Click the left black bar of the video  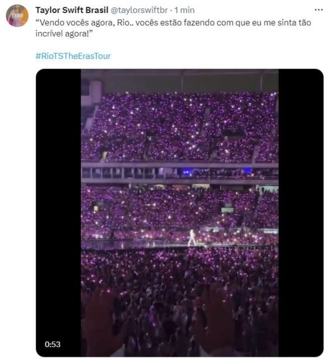click(58, 213)
